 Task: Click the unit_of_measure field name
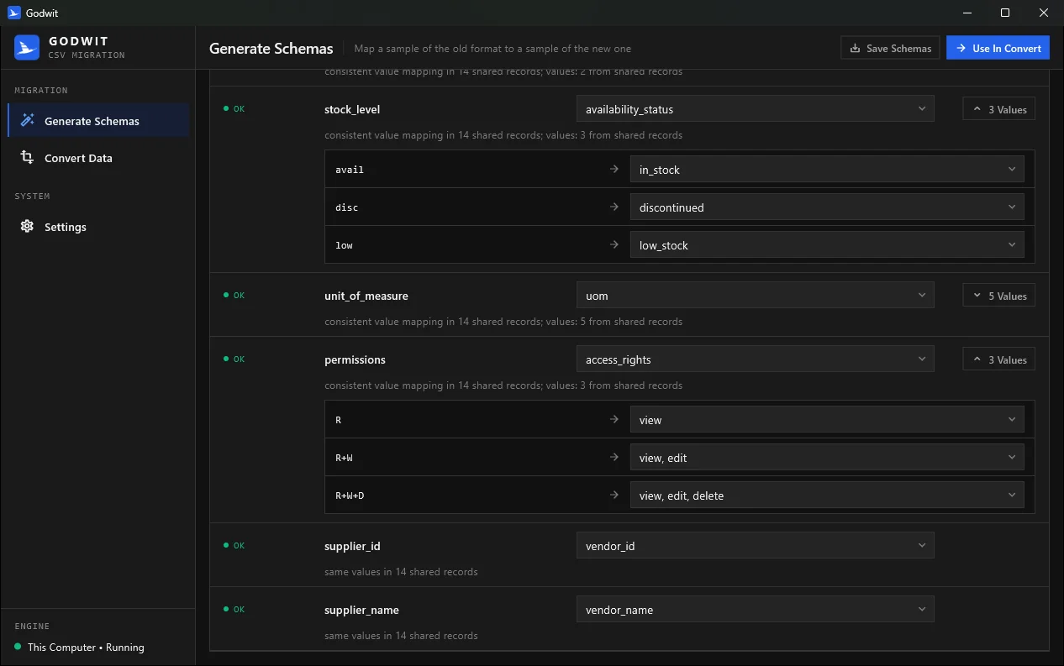click(366, 296)
